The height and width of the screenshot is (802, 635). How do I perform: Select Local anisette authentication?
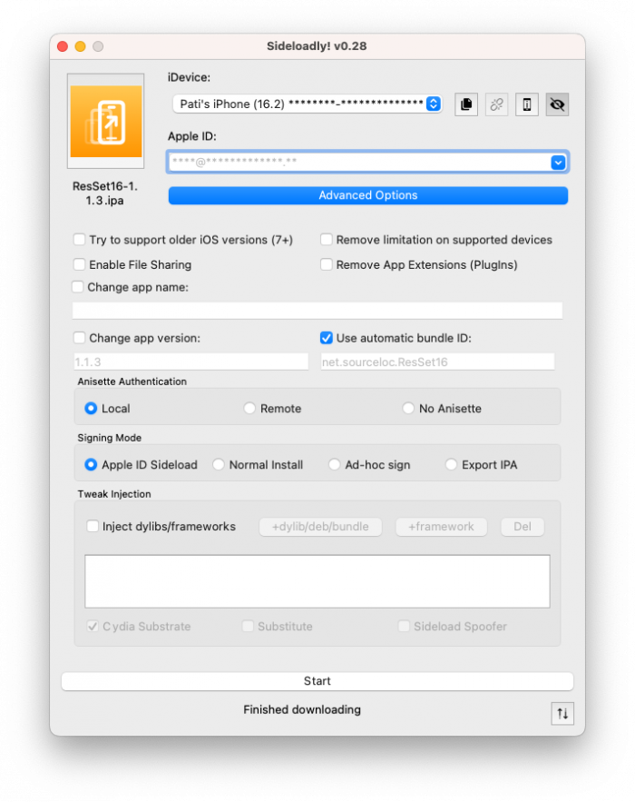[91, 408]
